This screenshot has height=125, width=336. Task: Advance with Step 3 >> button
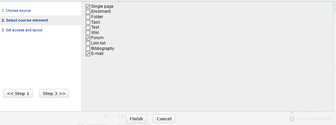(54, 93)
